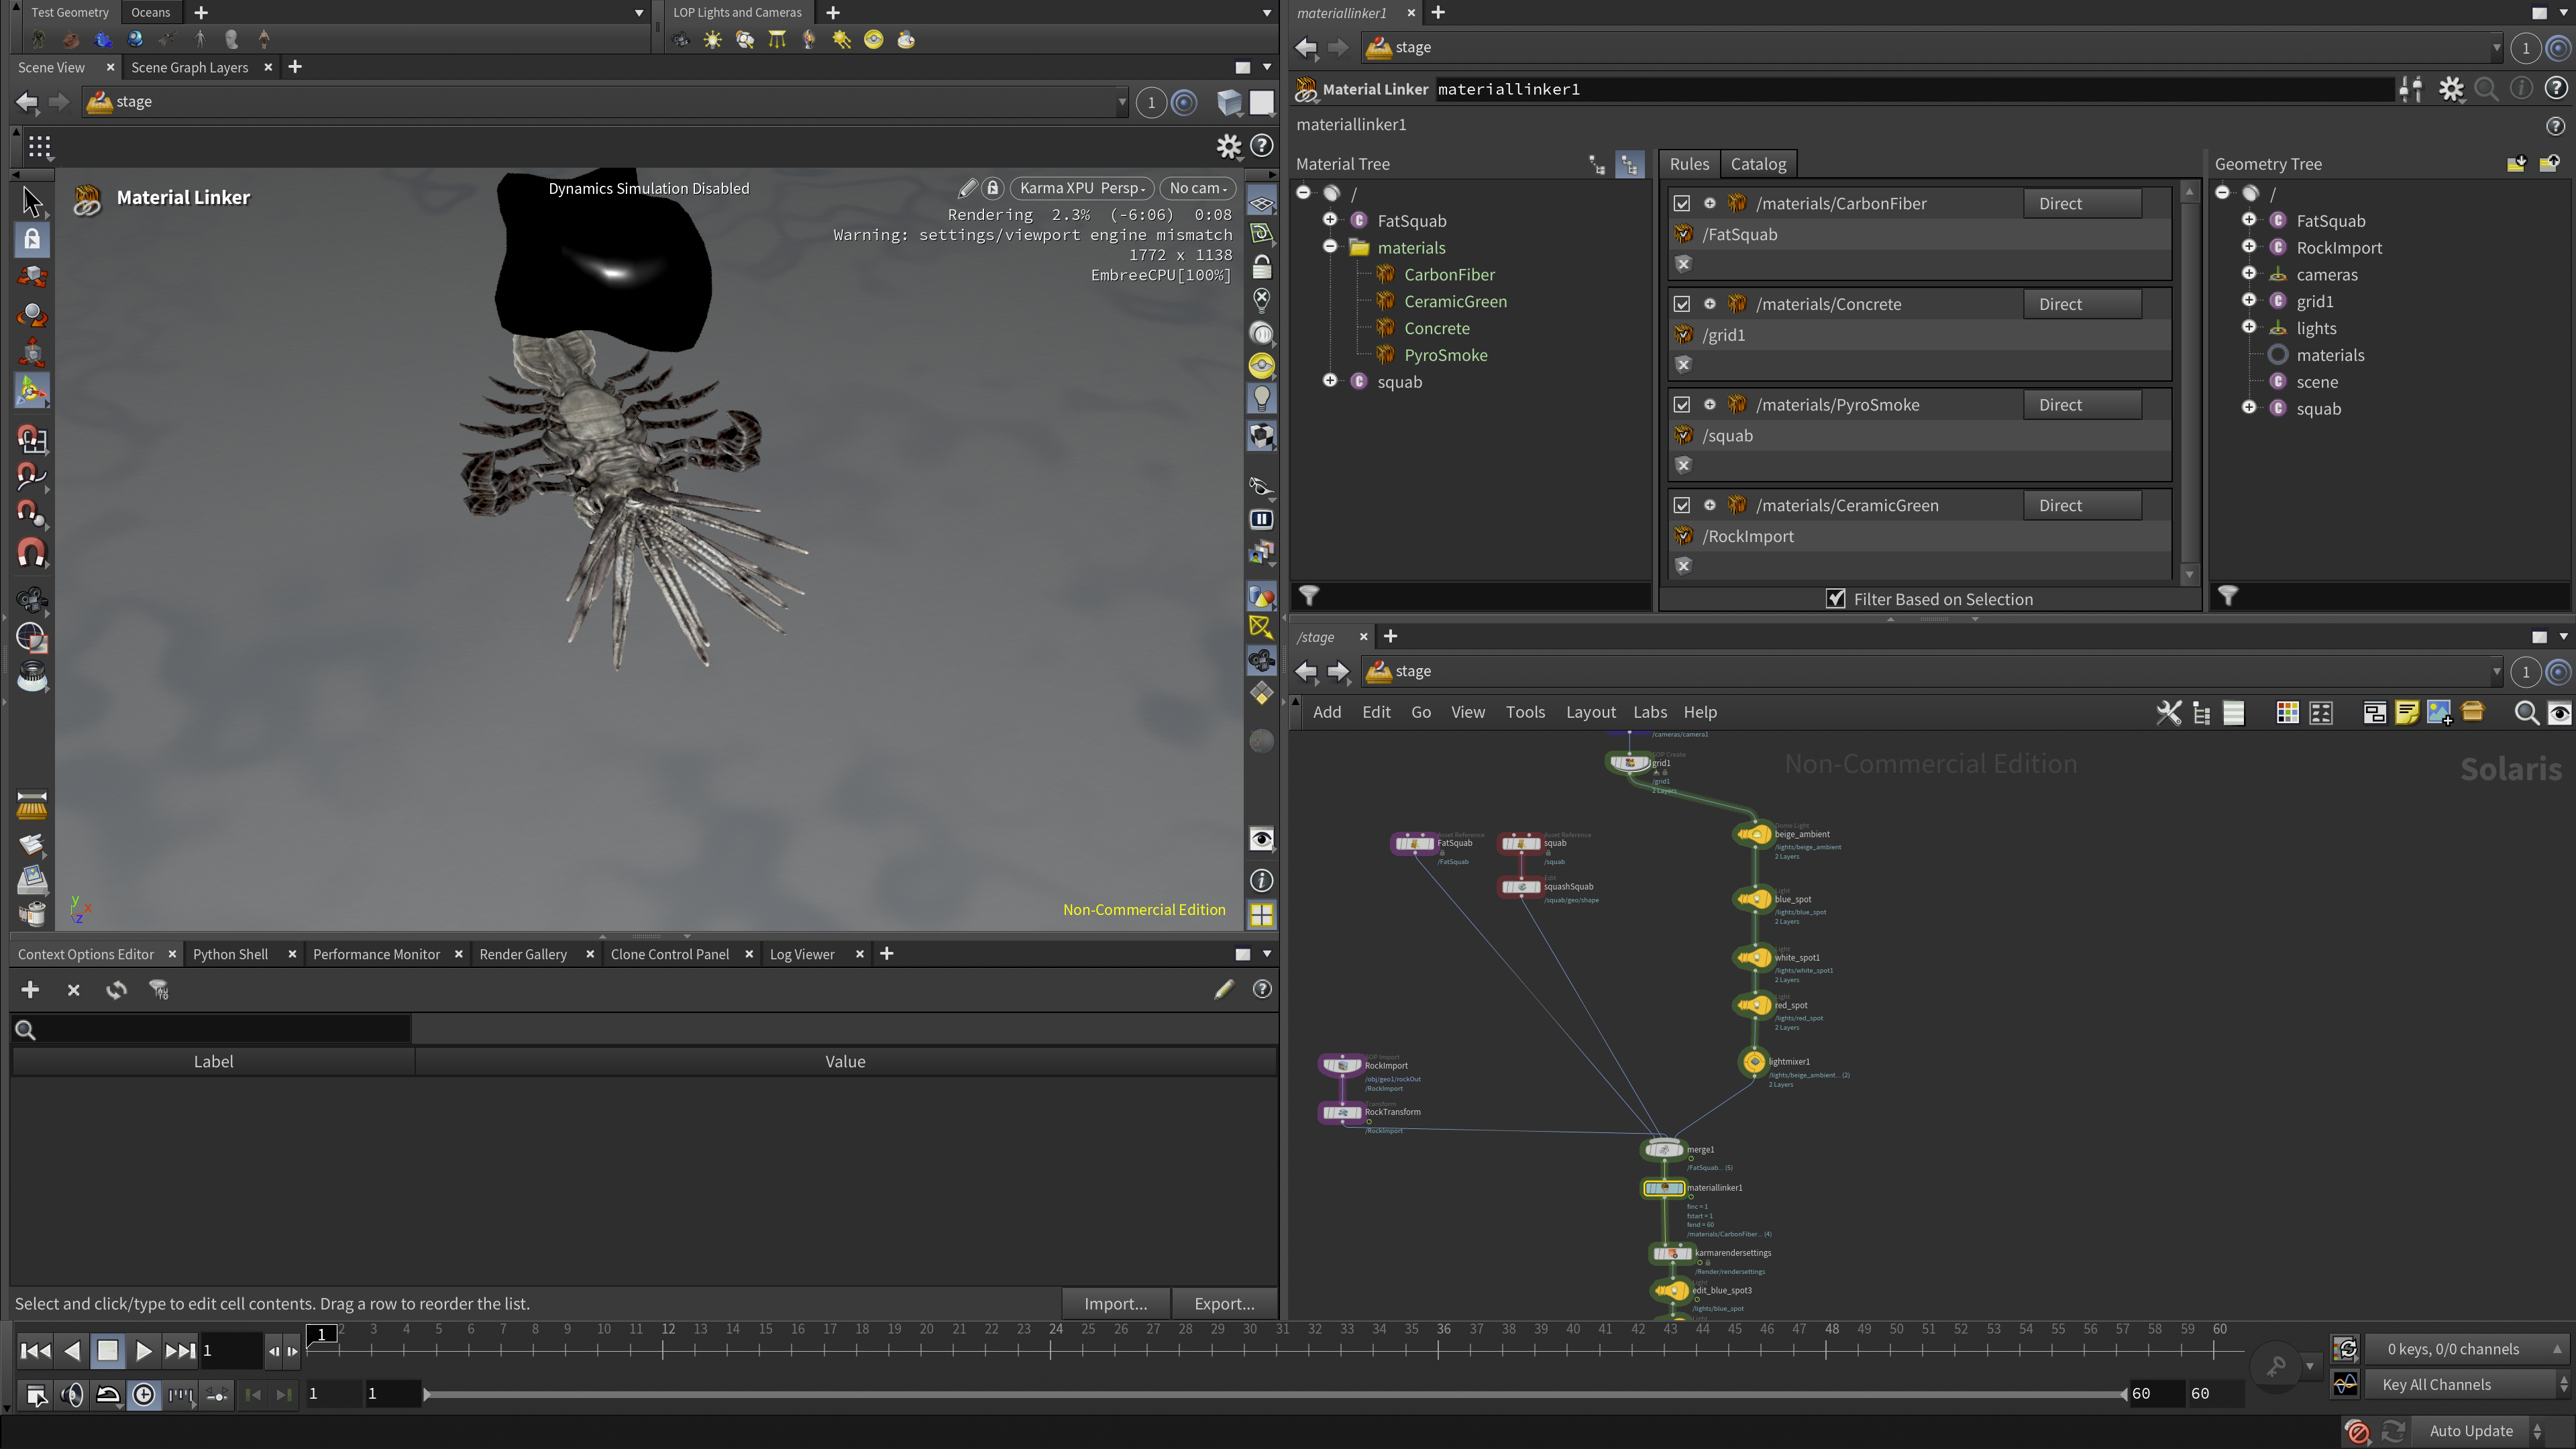Click the select arrow tool in viewport toolbar
2576x1449 pixels.
tap(31, 201)
